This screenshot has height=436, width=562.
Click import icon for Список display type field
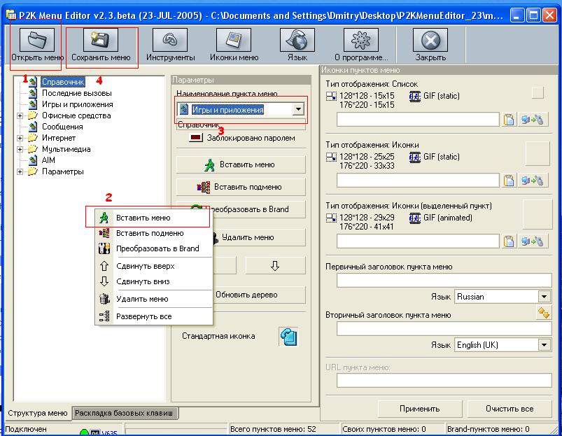[x=533, y=119]
